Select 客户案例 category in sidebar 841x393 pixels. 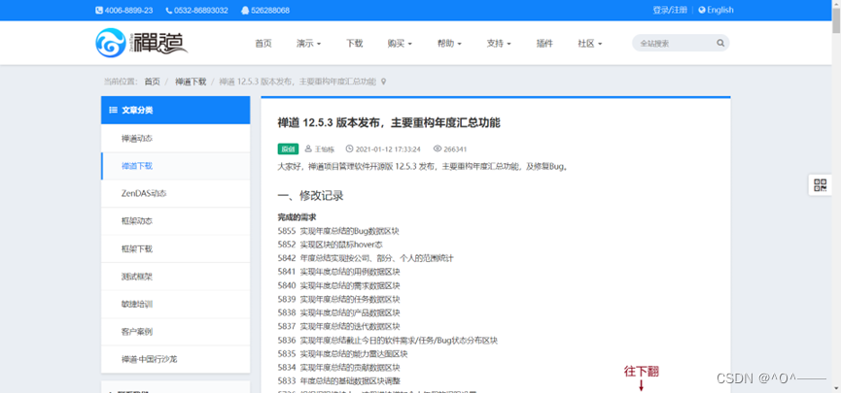[175, 332]
